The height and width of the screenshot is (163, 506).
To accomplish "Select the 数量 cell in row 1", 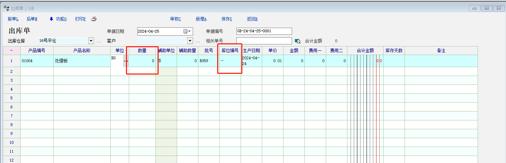I will (143, 61).
